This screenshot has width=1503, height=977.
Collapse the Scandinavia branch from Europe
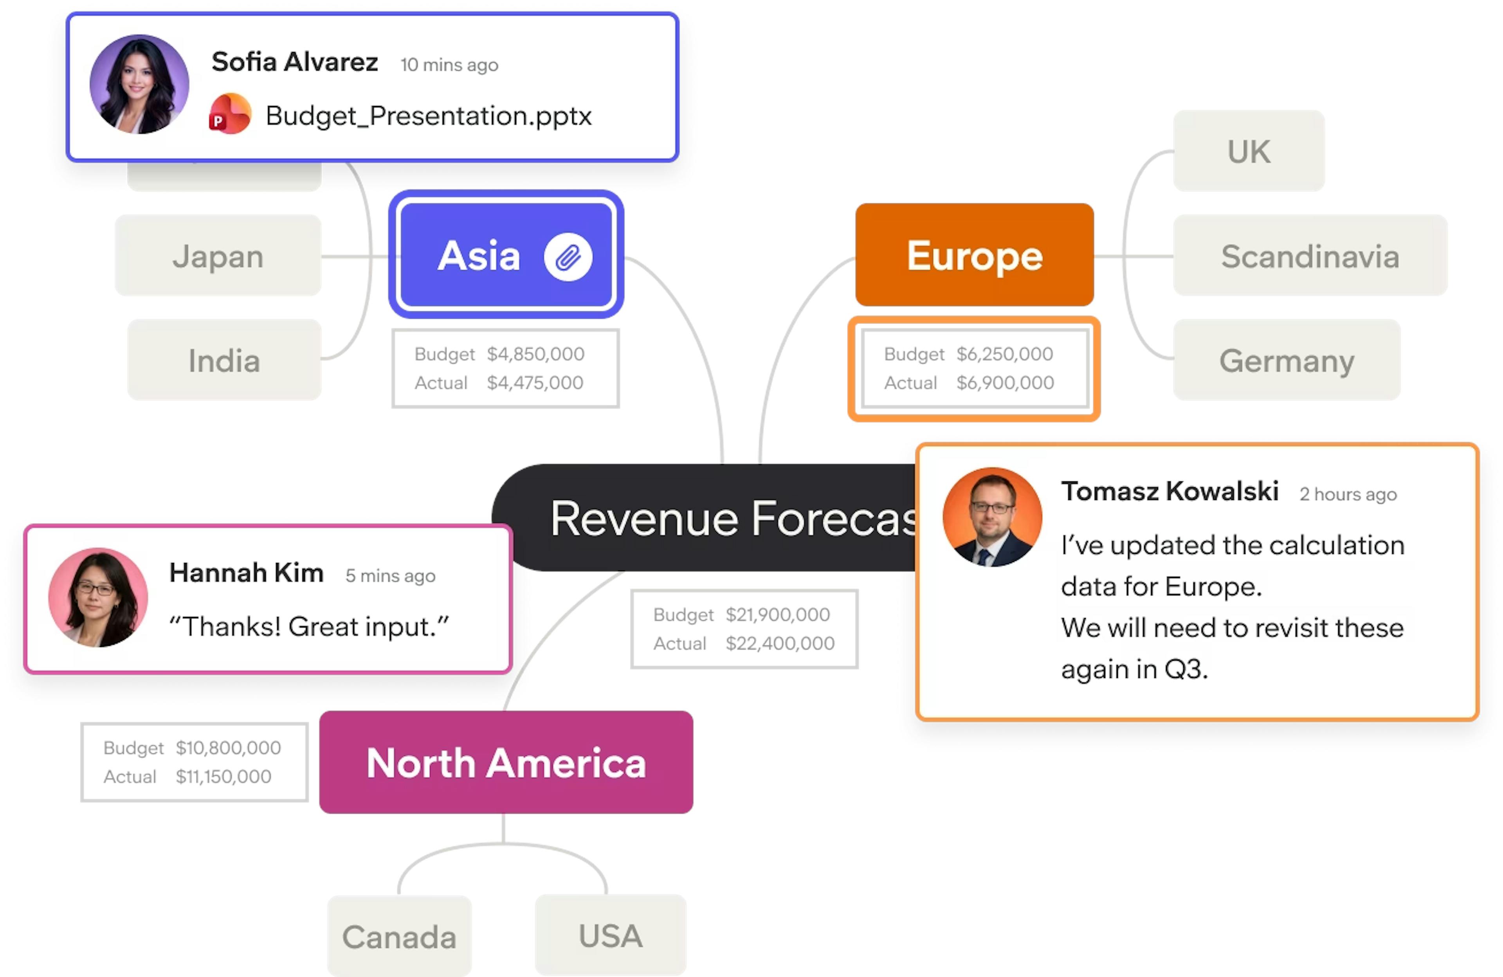tap(1309, 256)
